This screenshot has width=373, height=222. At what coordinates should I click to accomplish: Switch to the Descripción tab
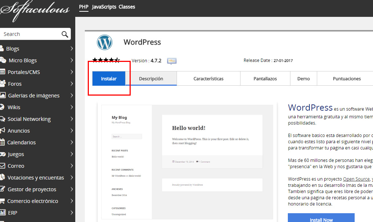click(x=151, y=79)
